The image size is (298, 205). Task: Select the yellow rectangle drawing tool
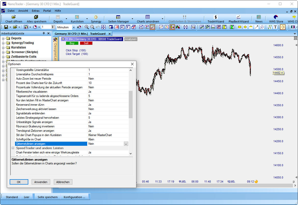point(240,27)
